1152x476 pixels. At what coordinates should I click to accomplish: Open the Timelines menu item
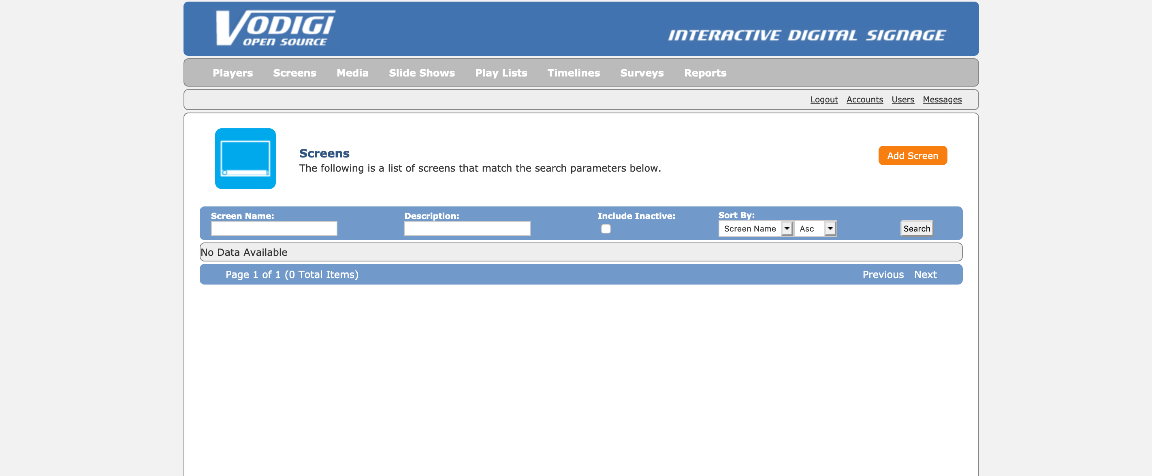pos(573,73)
